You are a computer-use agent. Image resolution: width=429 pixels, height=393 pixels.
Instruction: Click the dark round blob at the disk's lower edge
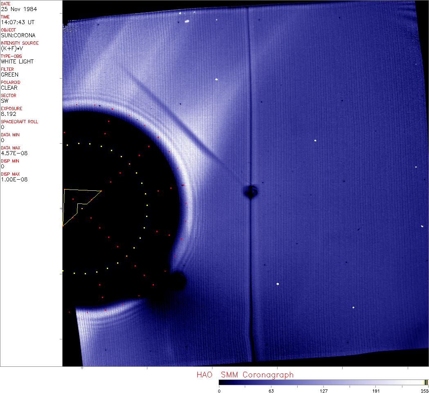point(178,281)
